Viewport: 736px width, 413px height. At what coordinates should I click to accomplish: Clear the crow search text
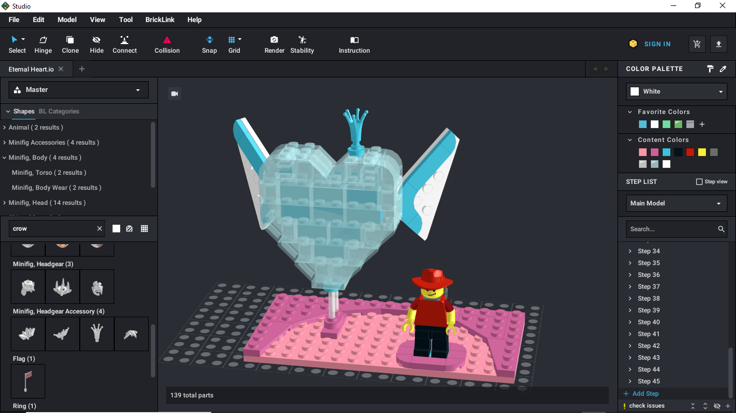pyautogui.click(x=100, y=229)
